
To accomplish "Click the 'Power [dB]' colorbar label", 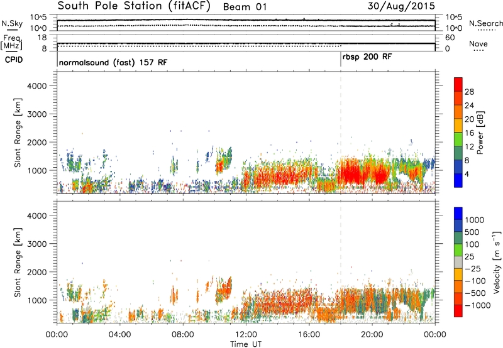I will point(480,133).
